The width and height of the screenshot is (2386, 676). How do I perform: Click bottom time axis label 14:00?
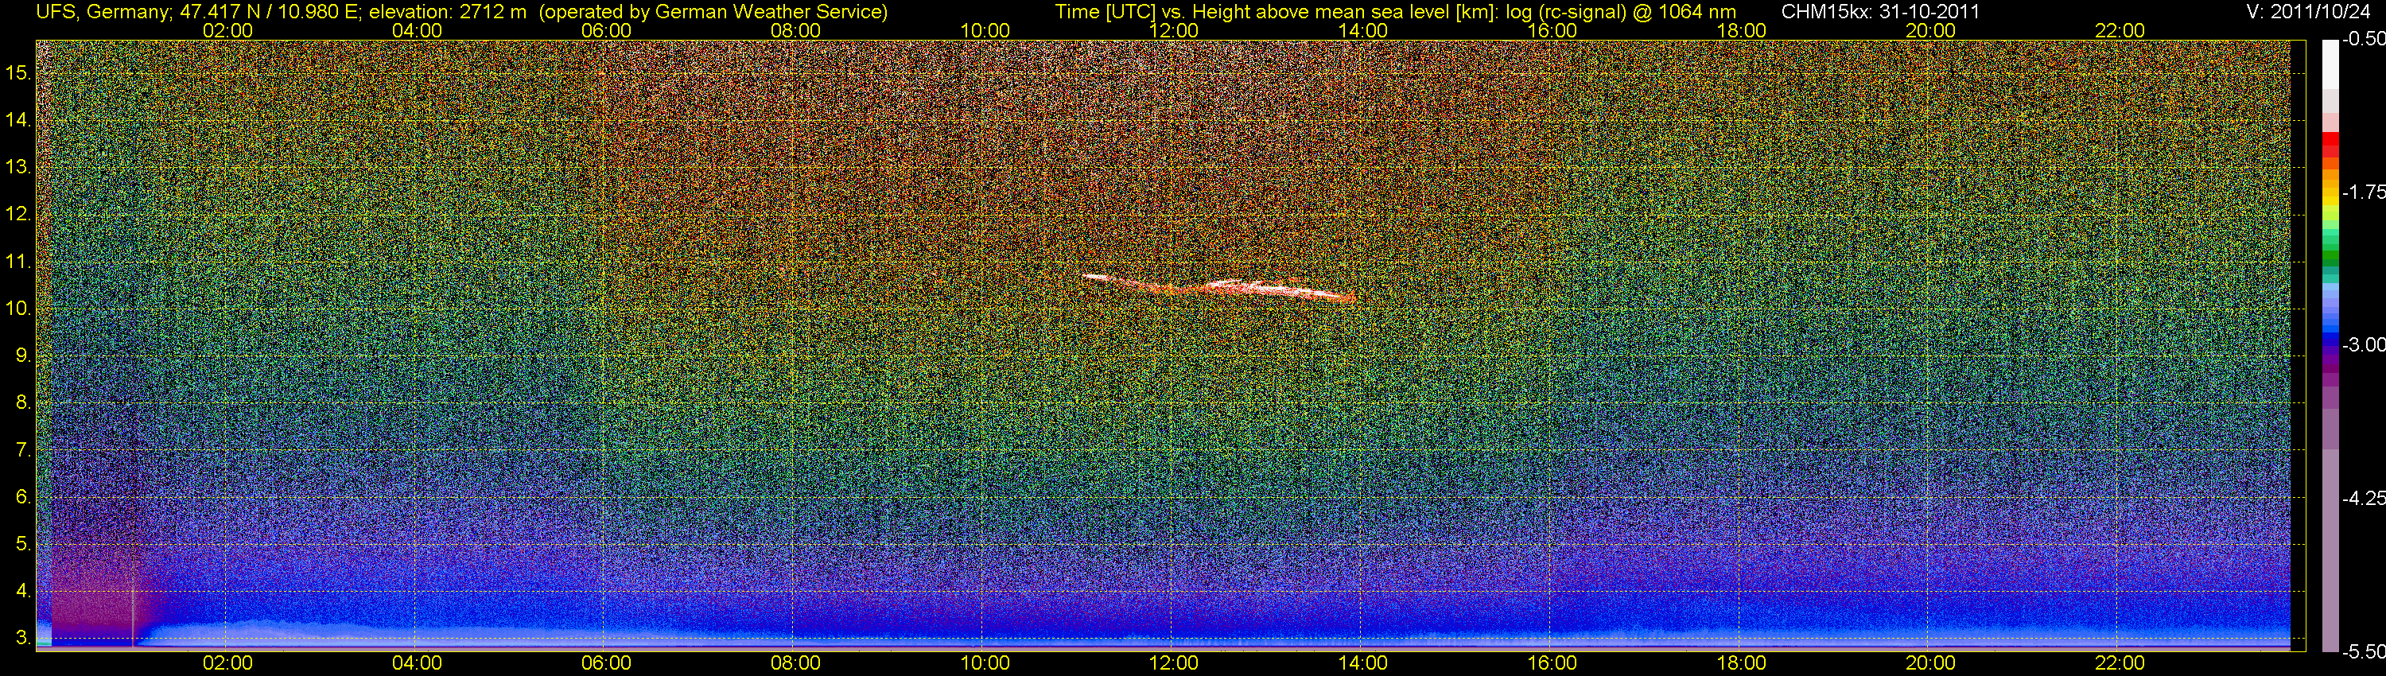(1363, 663)
